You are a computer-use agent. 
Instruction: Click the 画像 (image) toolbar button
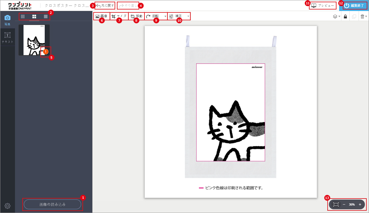(x=101, y=16)
